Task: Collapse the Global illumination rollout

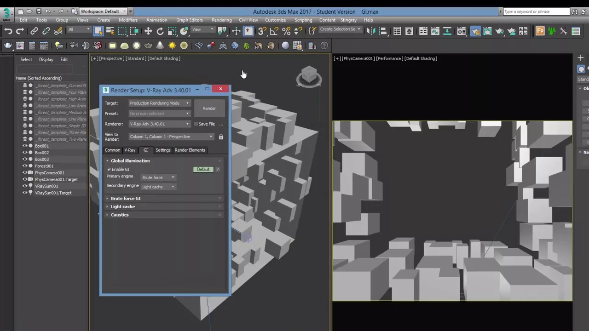Action: point(164,161)
